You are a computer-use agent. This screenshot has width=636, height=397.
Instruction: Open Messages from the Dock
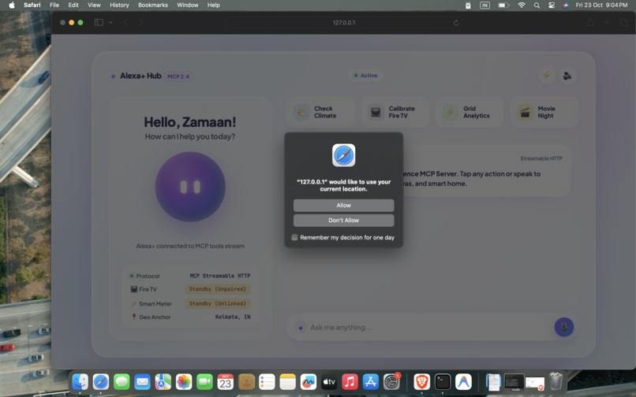(x=122, y=381)
